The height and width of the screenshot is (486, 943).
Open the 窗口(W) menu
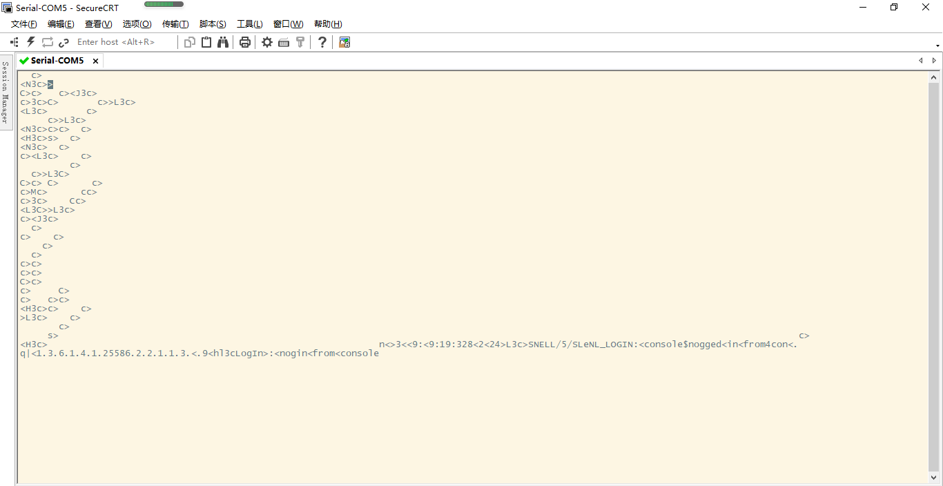coord(288,24)
